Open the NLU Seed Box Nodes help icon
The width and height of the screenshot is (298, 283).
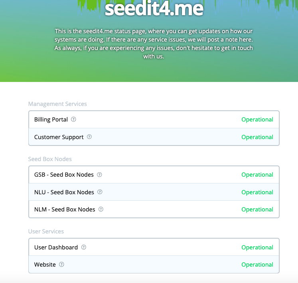coord(100,192)
